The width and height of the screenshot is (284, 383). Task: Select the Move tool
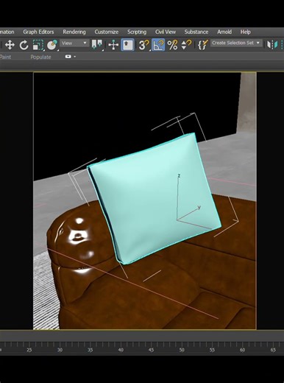click(x=10, y=45)
